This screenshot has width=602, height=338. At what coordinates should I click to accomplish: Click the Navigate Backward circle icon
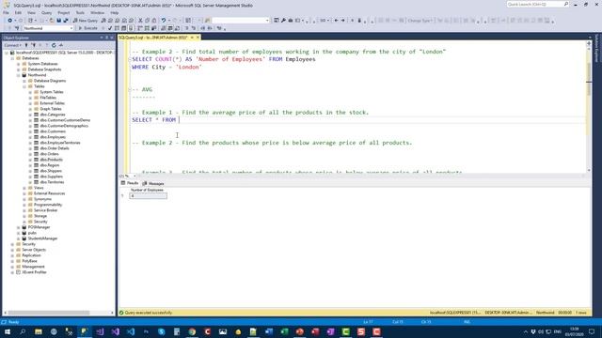coord(9,21)
